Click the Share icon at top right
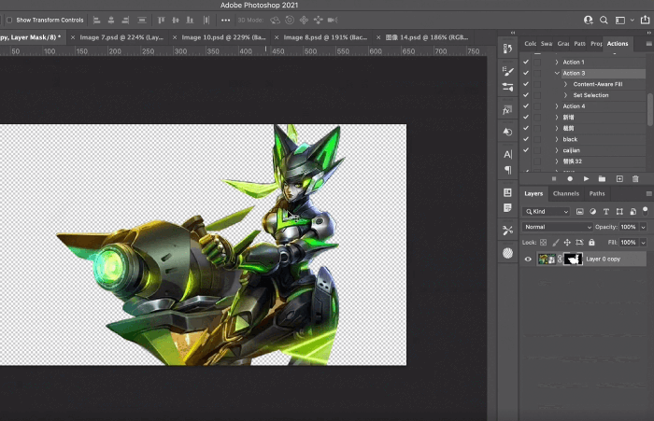The height and width of the screenshot is (421, 654). 645,20
